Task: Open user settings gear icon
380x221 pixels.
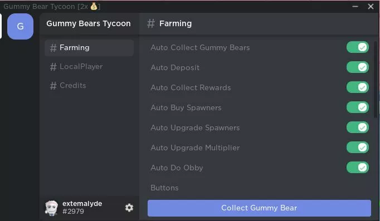Action: click(x=129, y=208)
